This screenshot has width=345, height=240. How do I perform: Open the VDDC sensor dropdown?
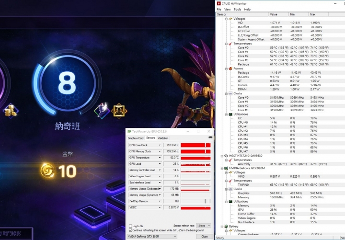[x=160, y=207]
